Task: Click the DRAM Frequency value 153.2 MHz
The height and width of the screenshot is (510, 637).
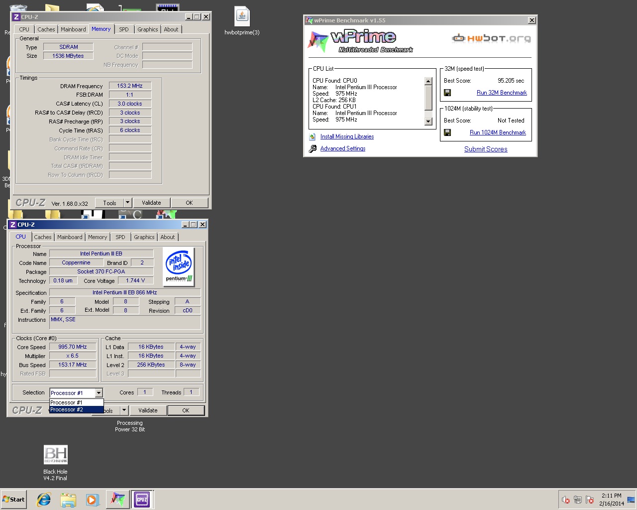Action: [130, 86]
